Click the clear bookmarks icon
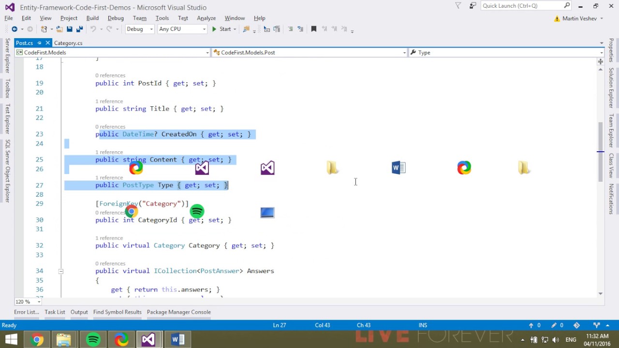The height and width of the screenshot is (348, 619). [x=344, y=29]
